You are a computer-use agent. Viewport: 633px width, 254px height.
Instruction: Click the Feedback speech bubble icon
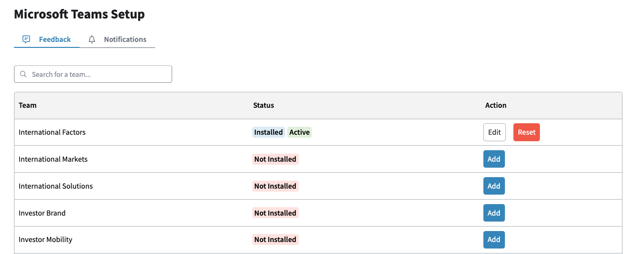click(27, 39)
